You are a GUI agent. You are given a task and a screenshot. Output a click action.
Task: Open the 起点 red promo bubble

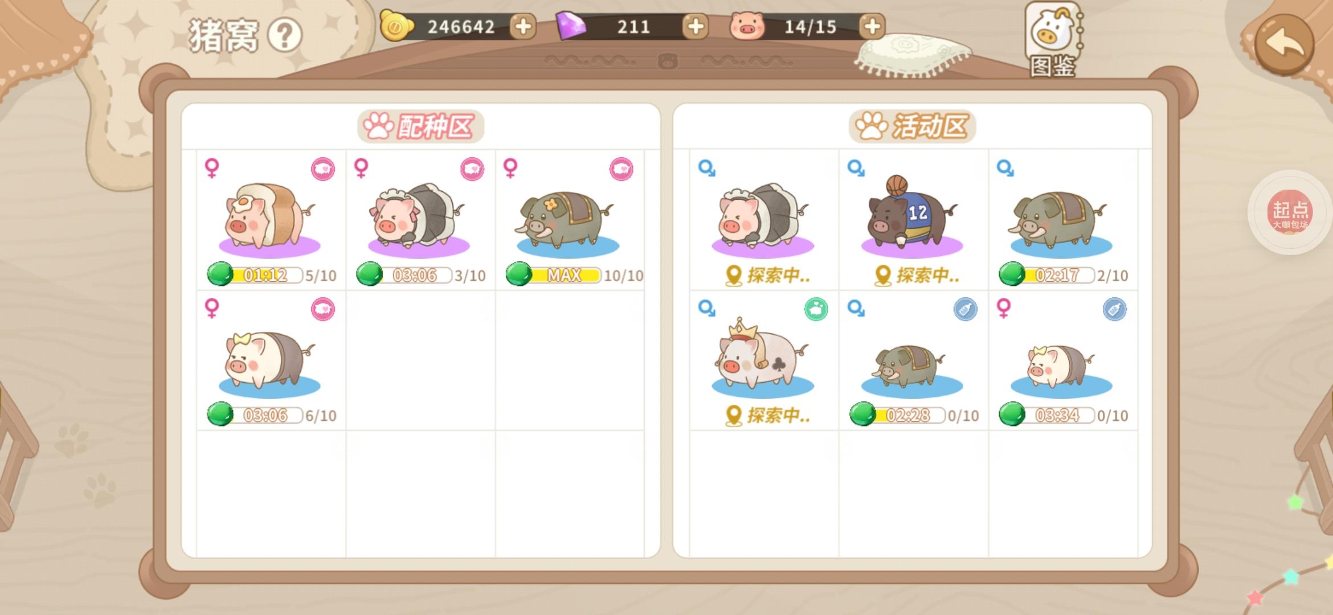(x=1290, y=212)
